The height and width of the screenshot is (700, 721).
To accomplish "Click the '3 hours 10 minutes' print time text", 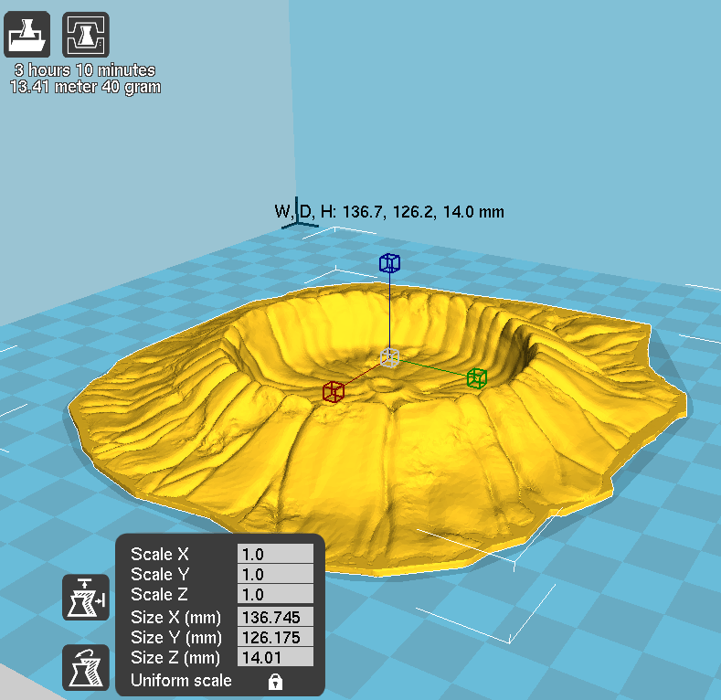I will (85, 70).
